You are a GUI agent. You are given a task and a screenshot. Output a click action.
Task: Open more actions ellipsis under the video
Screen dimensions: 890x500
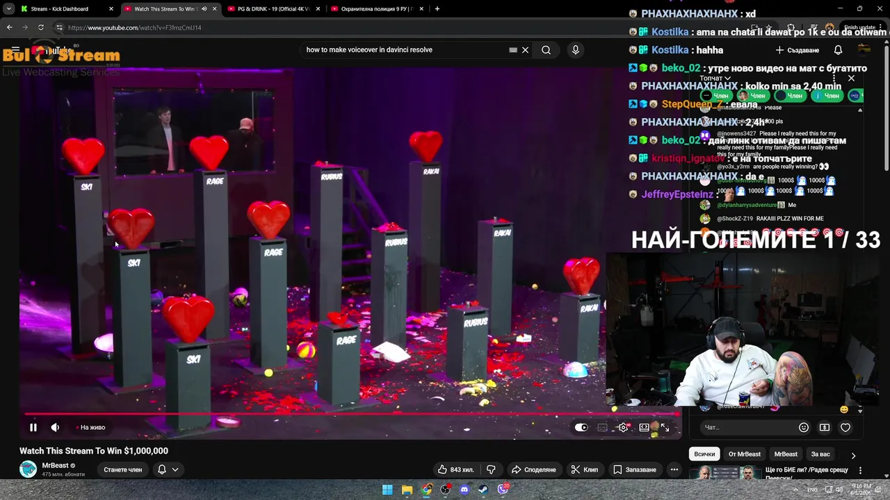click(x=674, y=469)
